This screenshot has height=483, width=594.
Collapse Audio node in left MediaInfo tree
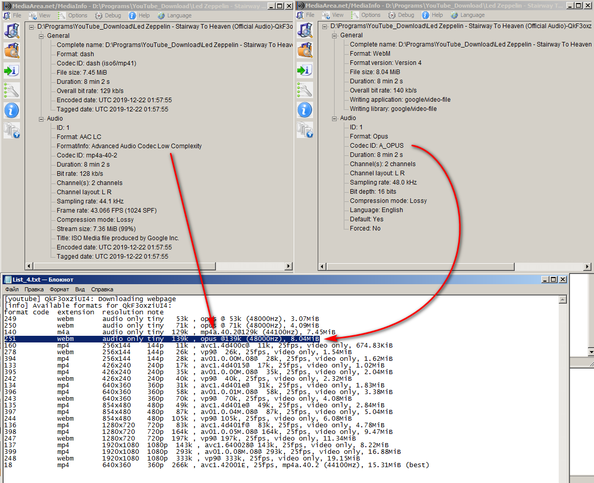[41, 119]
